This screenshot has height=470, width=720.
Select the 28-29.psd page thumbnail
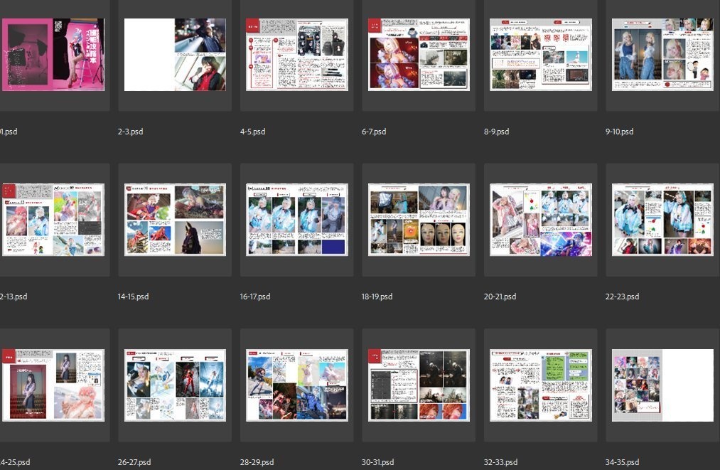tap(297, 385)
